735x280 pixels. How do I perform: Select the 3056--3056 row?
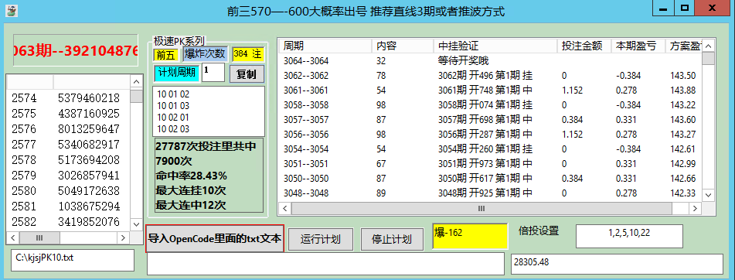click(x=490, y=134)
